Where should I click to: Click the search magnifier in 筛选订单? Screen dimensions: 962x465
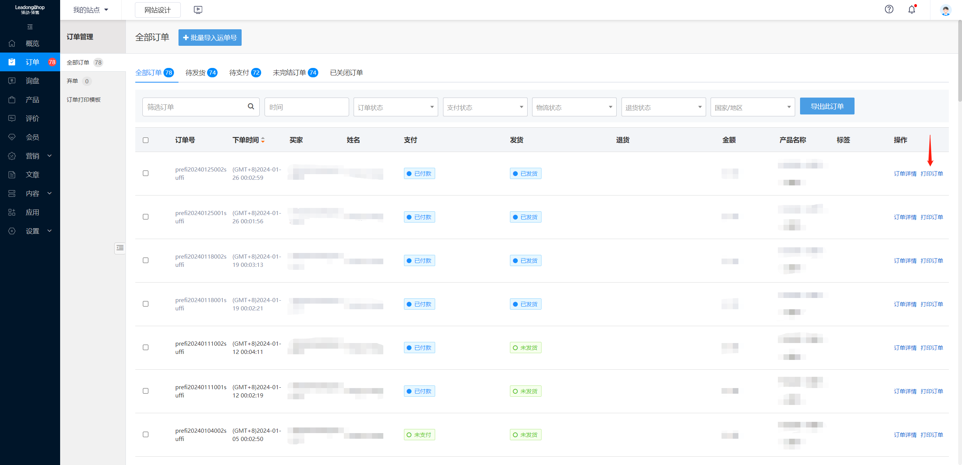[251, 107]
